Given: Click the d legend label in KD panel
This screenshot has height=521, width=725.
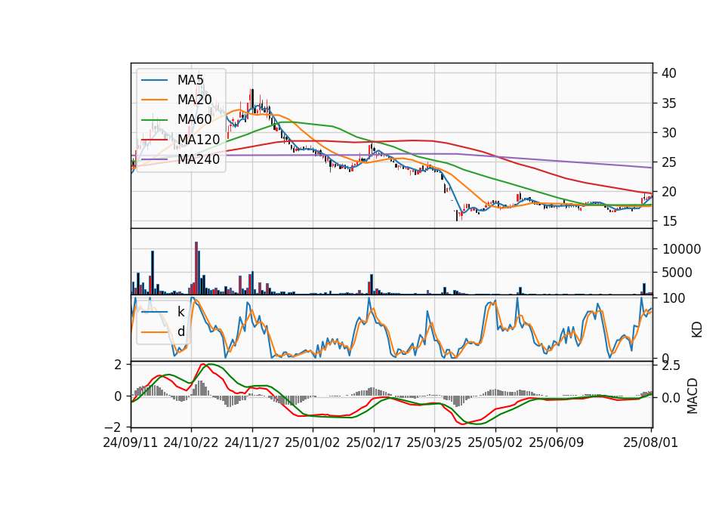Looking at the screenshot, I should (180, 331).
